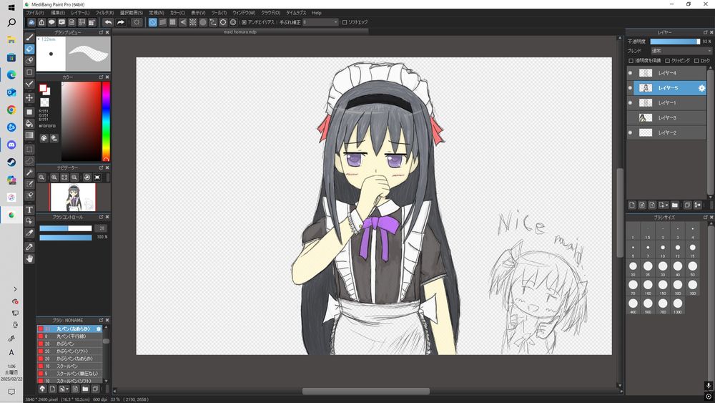Click the color palette icon in color panel
715x403 pixels.
44,138
